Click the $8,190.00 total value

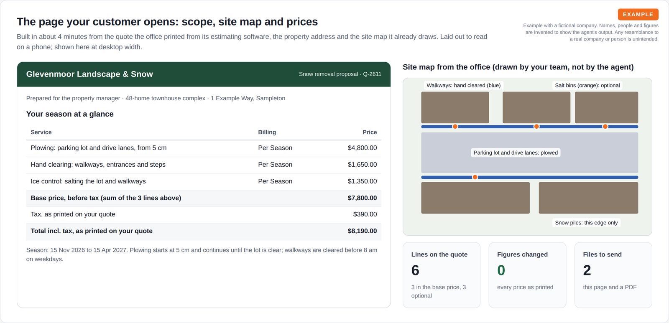click(x=362, y=231)
